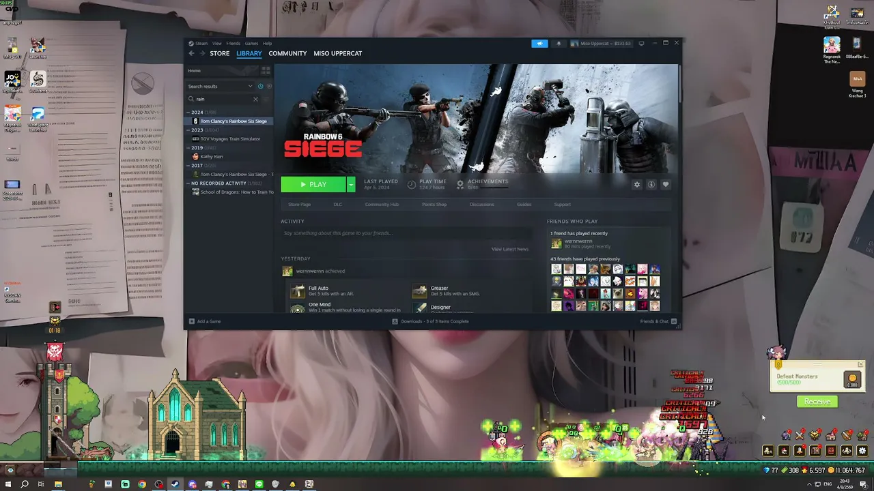
Task: Open Google Chrome from the taskbar
Action: (x=142, y=484)
